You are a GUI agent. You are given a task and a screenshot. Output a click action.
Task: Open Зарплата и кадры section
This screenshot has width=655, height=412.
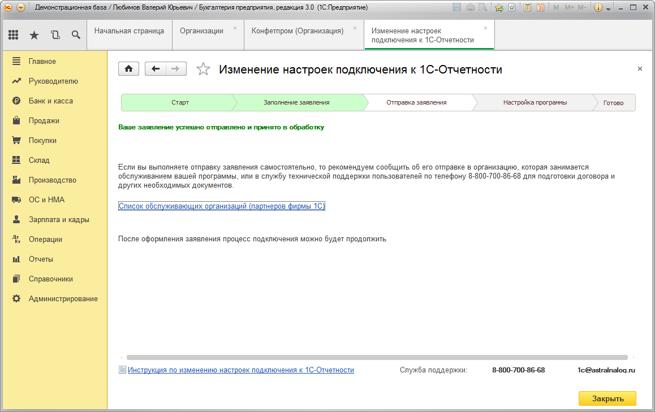tap(55, 220)
